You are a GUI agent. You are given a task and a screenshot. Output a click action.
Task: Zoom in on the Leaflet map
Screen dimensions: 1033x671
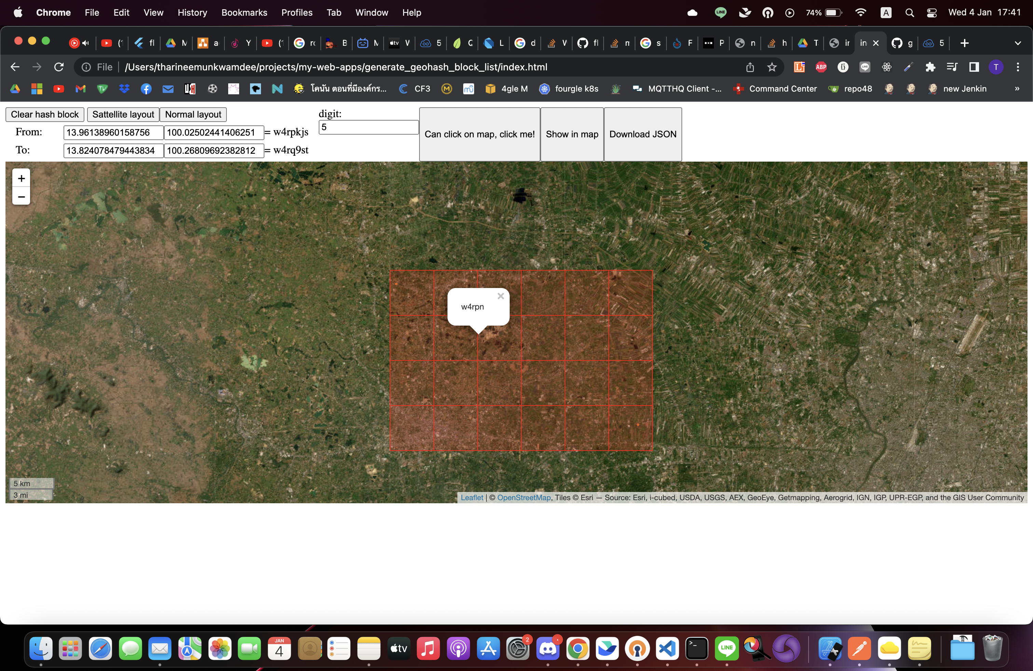point(21,178)
